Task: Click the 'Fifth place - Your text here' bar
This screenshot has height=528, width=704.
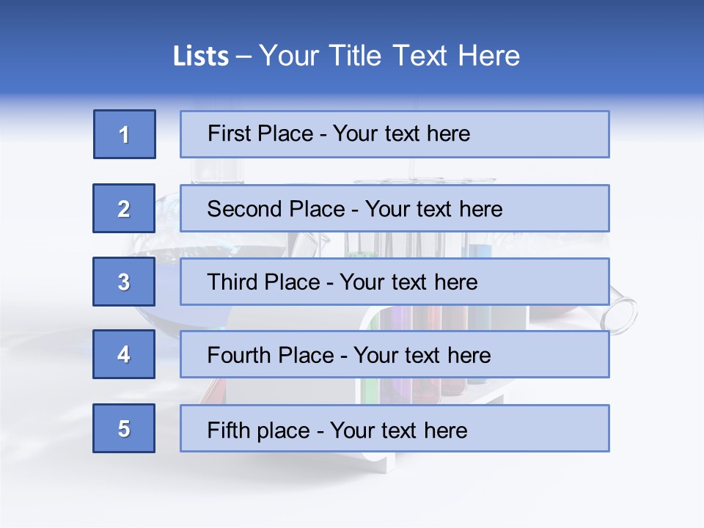Action: pyautogui.click(x=395, y=428)
